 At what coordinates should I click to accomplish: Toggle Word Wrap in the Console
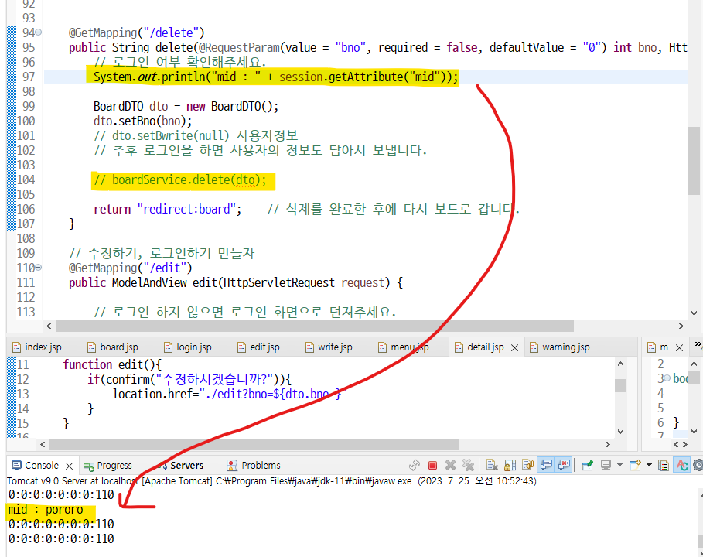[x=527, y=466]
